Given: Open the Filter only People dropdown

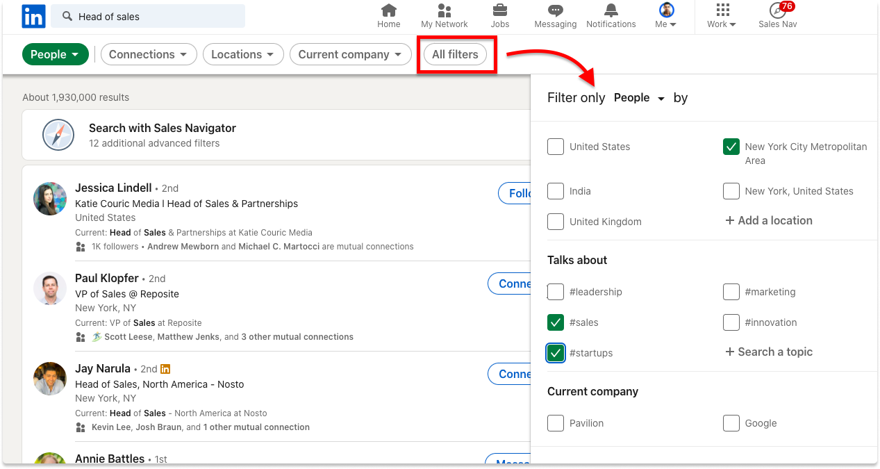Looking at the screenshot, I should [x=639, y=98].
